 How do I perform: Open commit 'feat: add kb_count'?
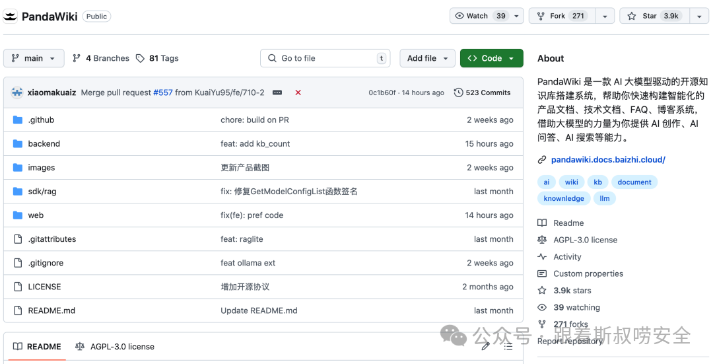click(x=255, y=144)
